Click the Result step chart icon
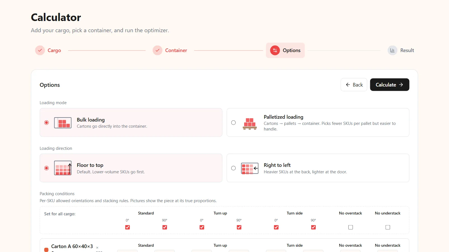The width and height of the screenshot is (449, 252). coord(392,50)
